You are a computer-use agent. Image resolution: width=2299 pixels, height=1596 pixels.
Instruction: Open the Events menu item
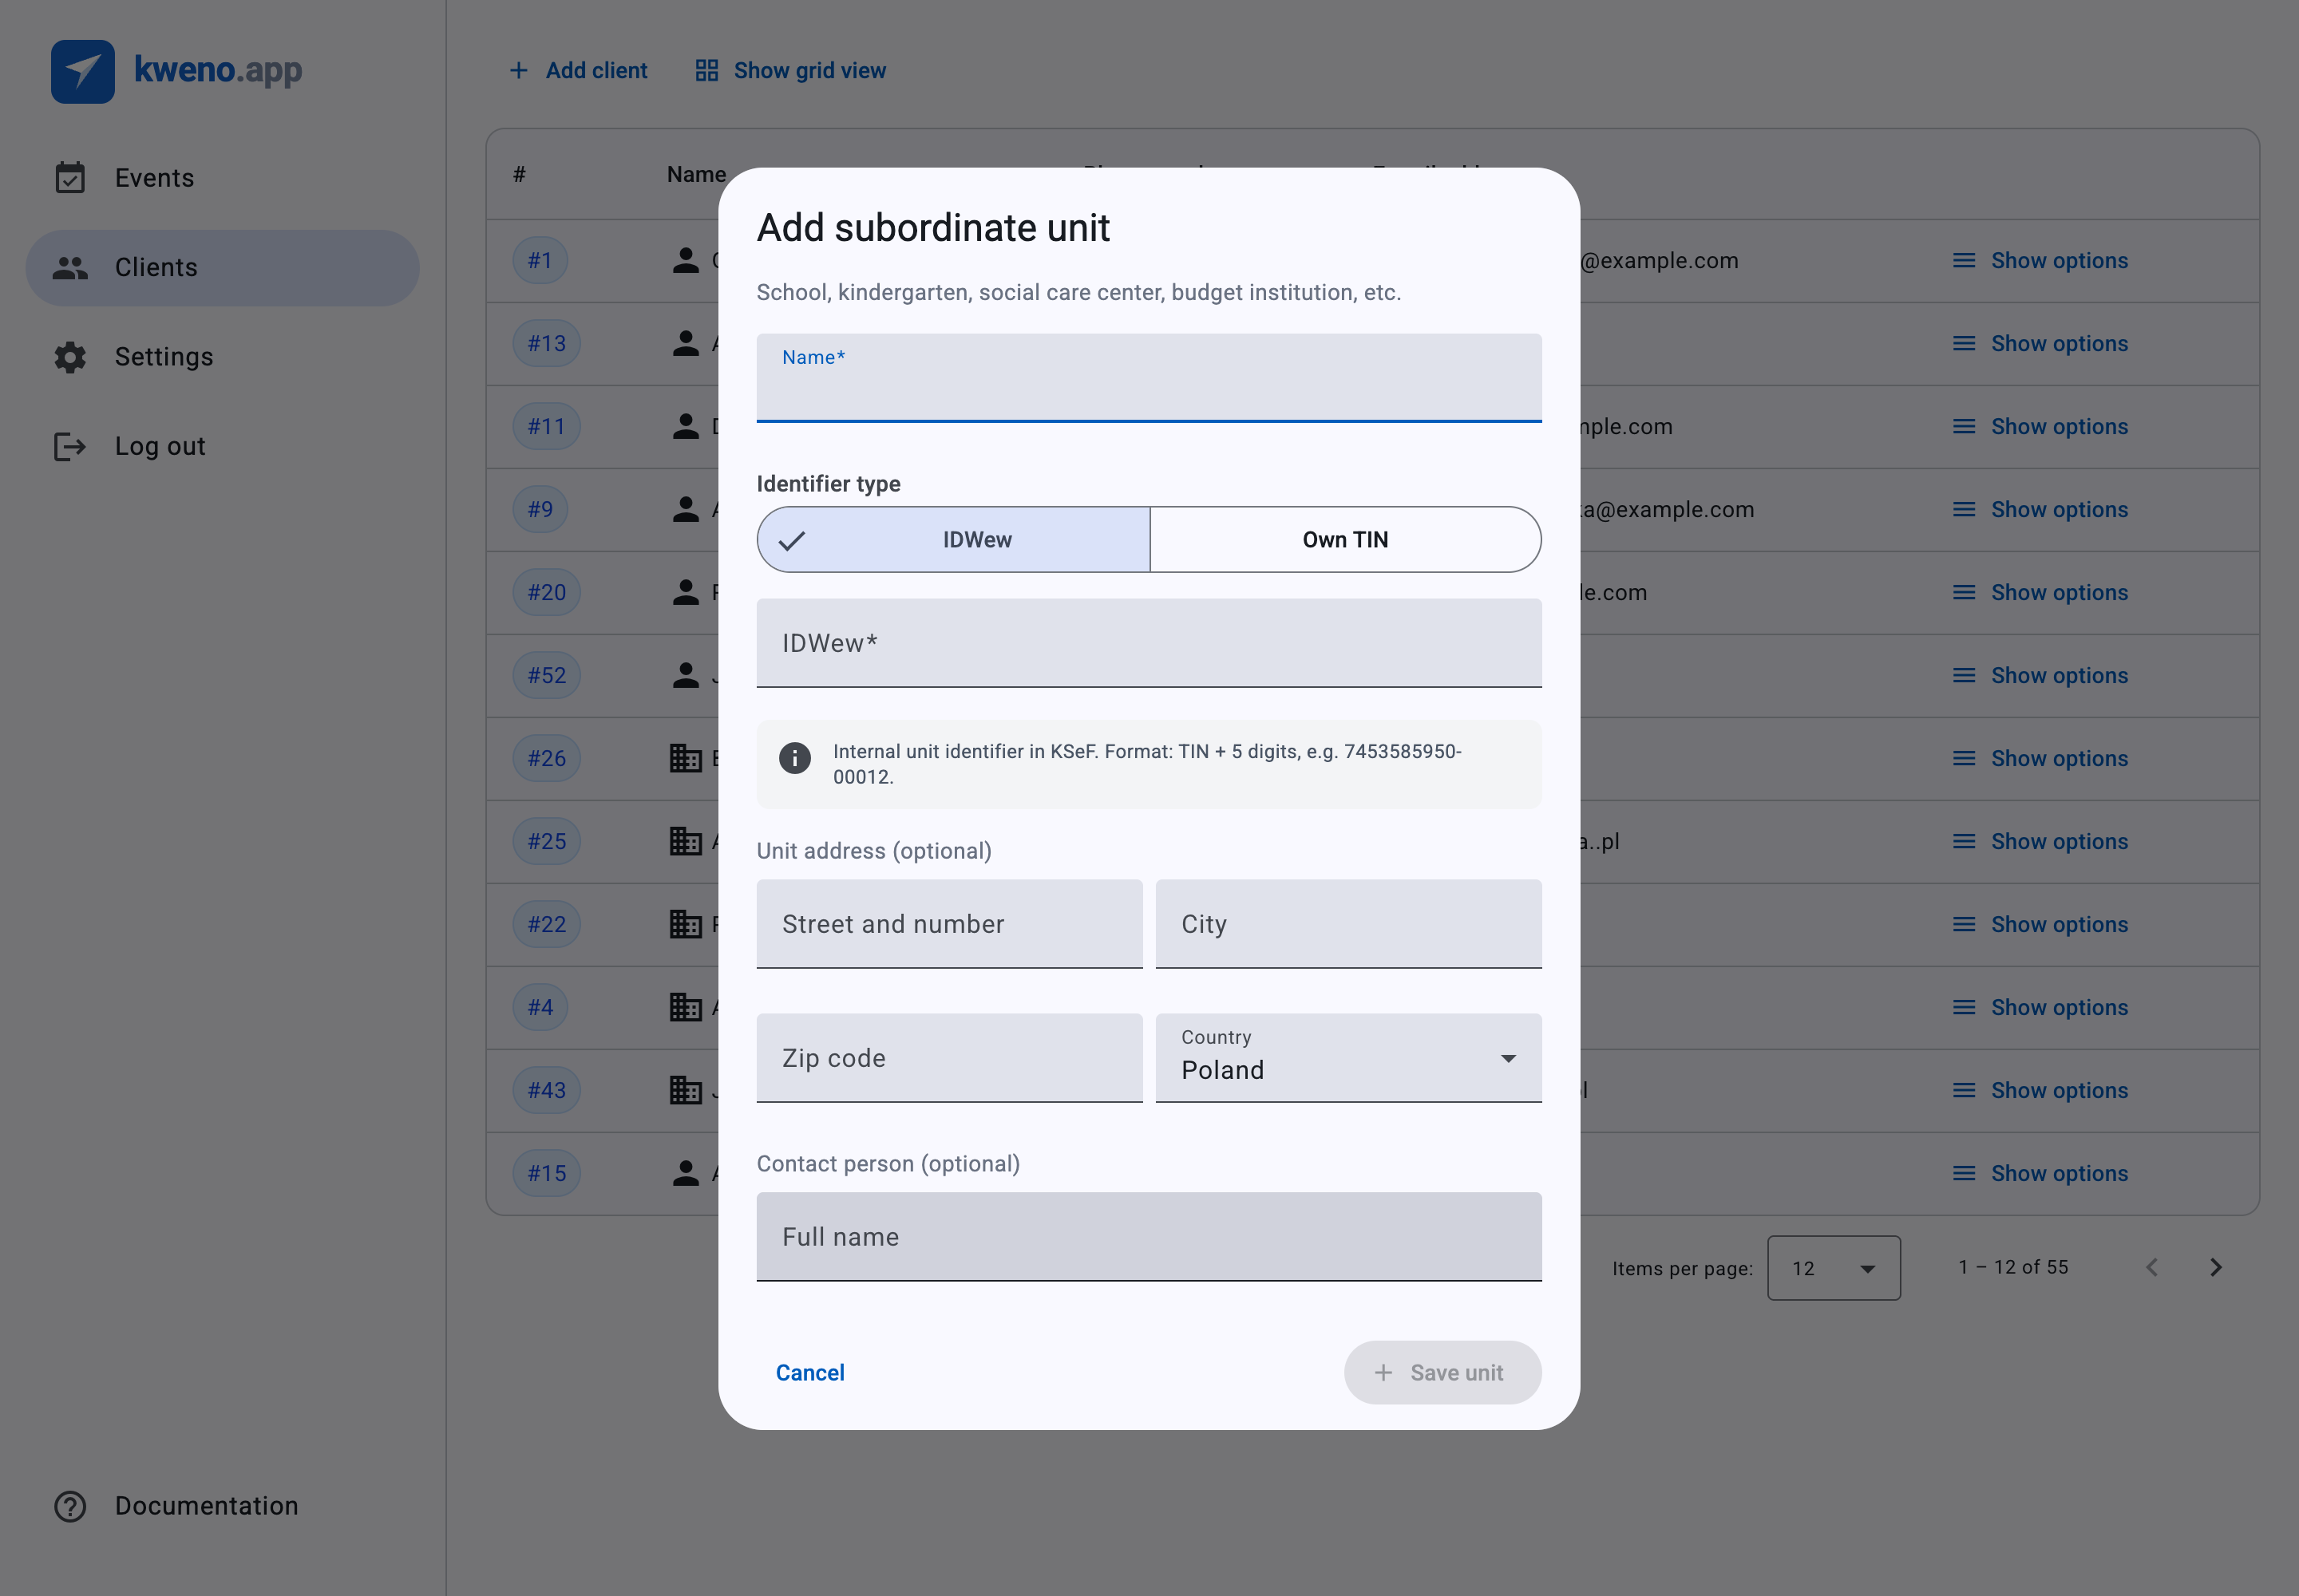(222, 178)
